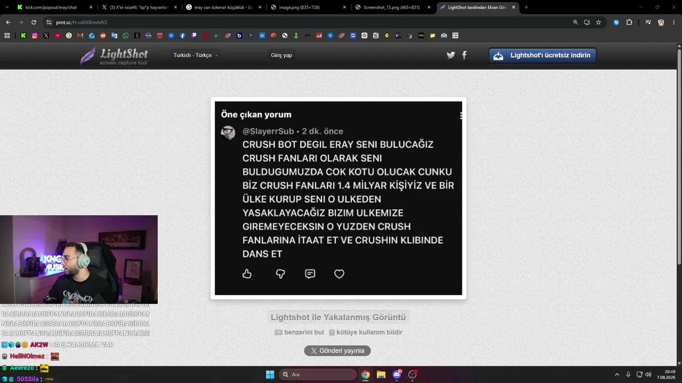
Task: Open the Facebook bookmark
Action: click(183, 36)
